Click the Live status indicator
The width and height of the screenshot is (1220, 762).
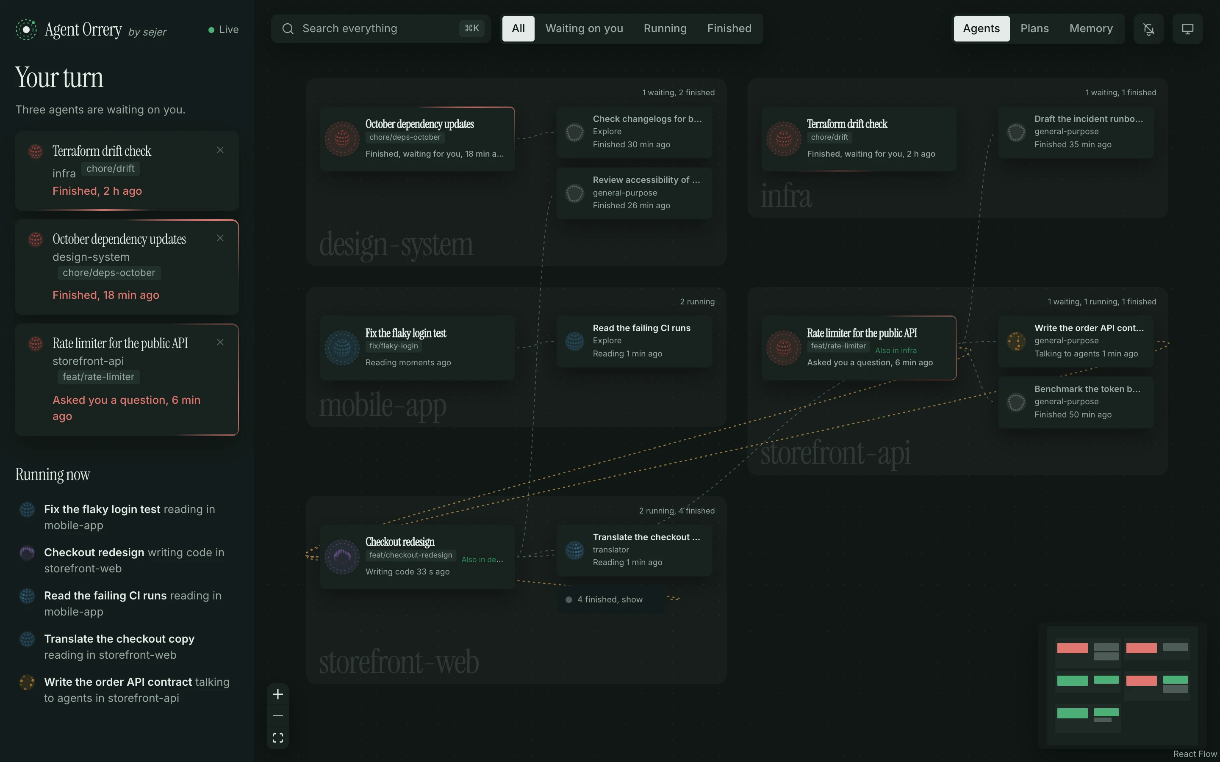pos(223,30)
